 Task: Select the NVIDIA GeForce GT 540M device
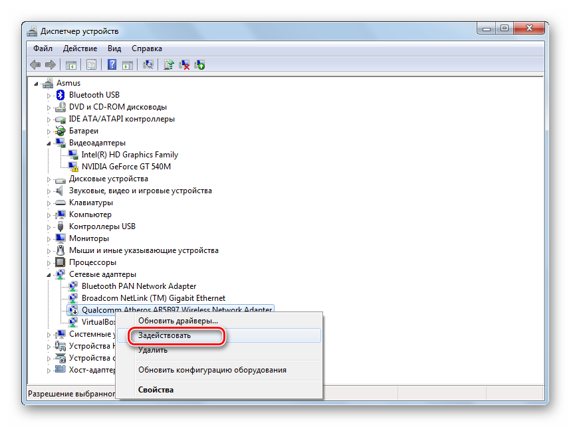tap(126, 167)
